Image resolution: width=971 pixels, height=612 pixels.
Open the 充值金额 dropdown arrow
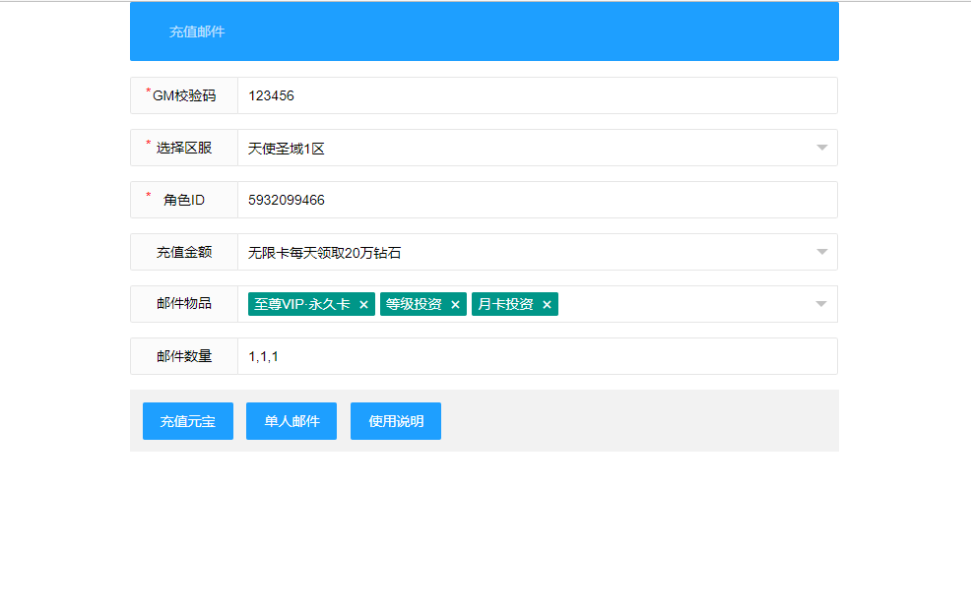tap(821, 252)
